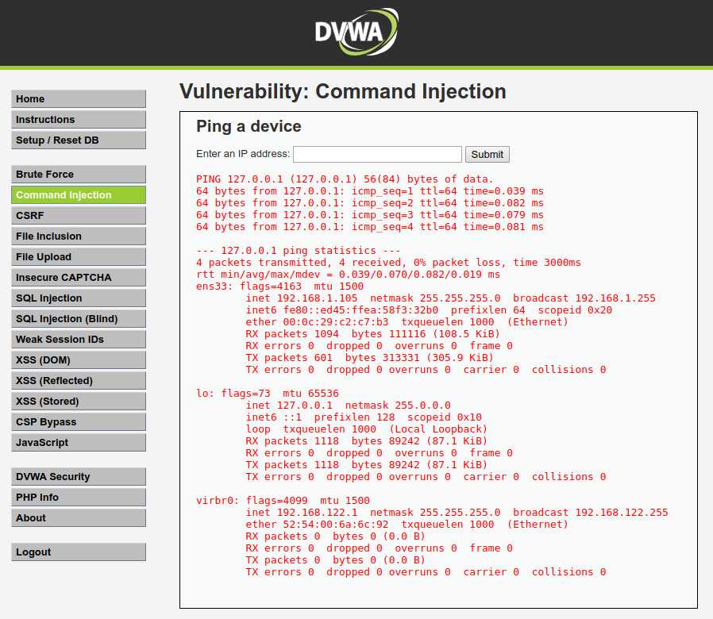Click the 'loop txqueuelen 1000' line
The width and height of the screenshot is (713, 619).
pos(367,429)
